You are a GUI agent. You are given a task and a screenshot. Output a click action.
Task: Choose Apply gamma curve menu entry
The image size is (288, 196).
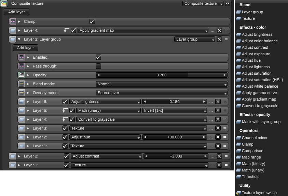click(x=259, y=93)
